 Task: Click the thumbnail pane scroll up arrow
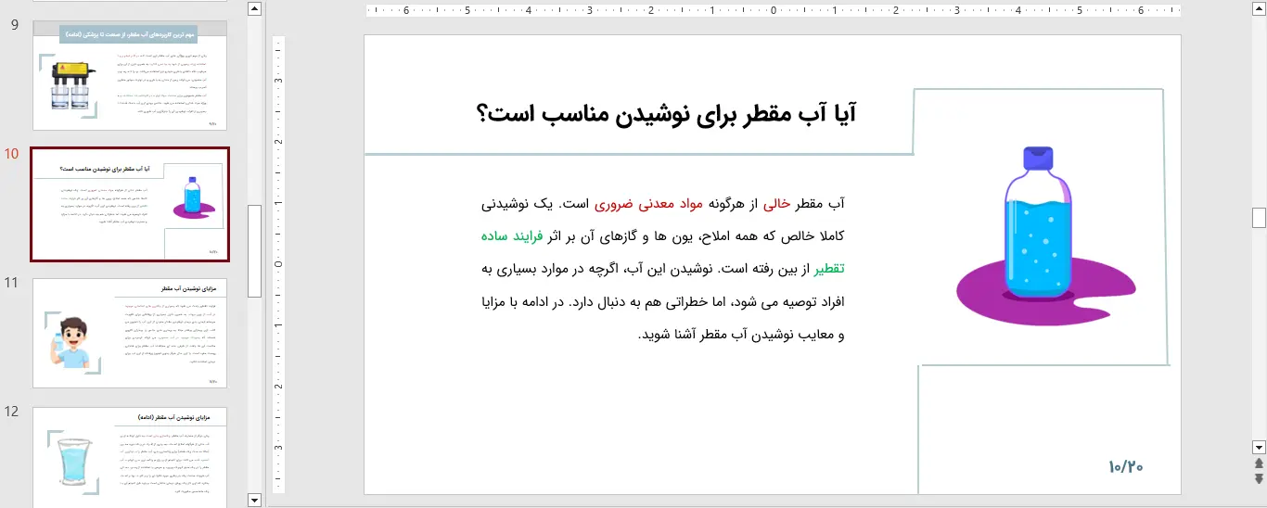(255, 9)
